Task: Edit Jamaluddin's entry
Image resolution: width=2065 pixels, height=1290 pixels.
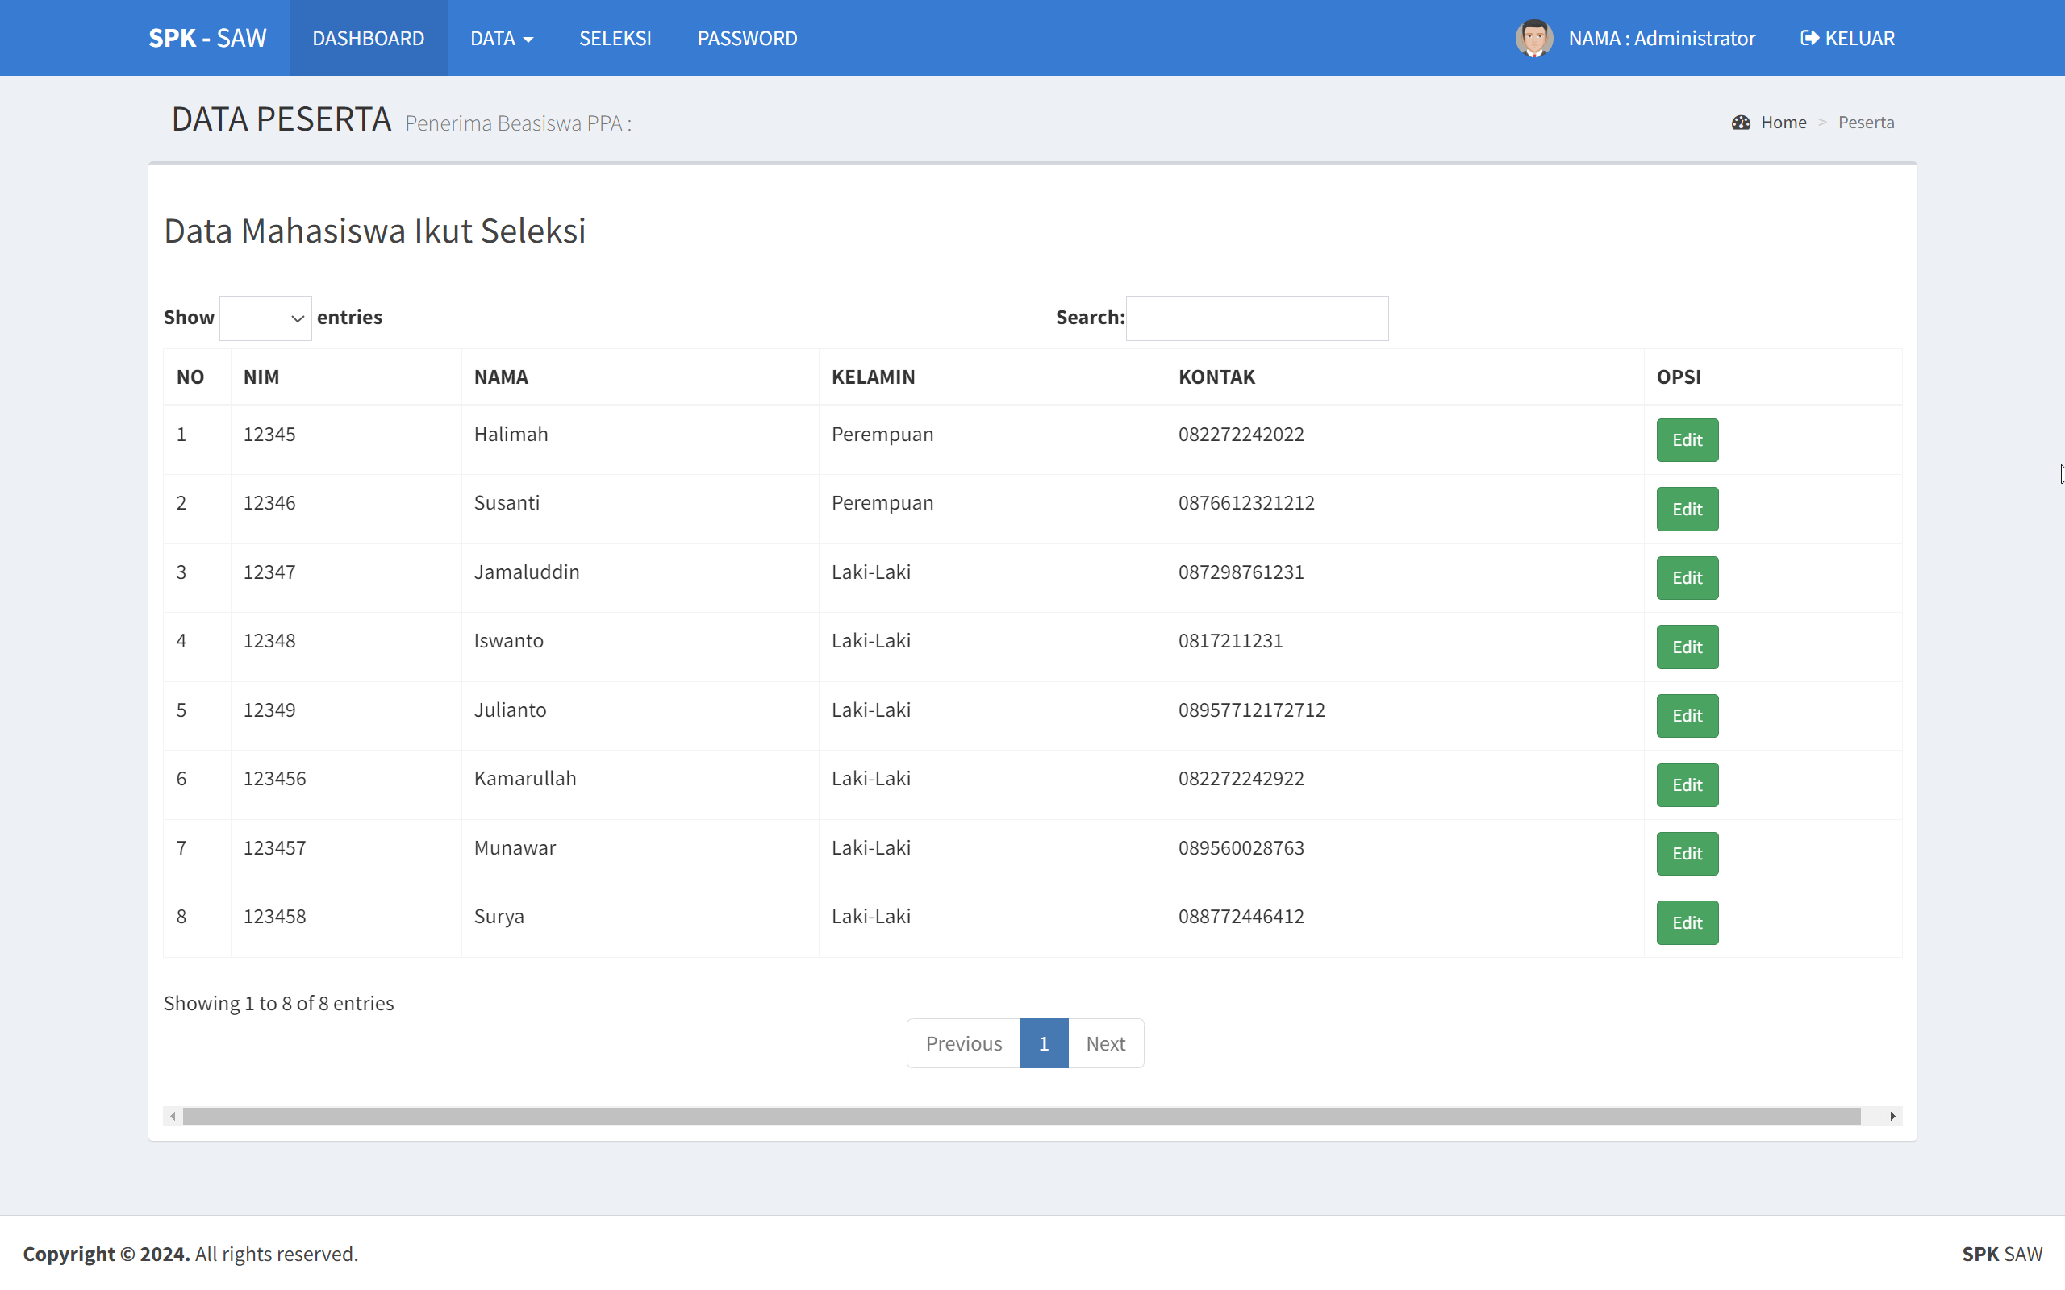Action: point(1686,577)
